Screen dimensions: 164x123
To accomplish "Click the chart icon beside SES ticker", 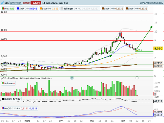I will [2, 3].
